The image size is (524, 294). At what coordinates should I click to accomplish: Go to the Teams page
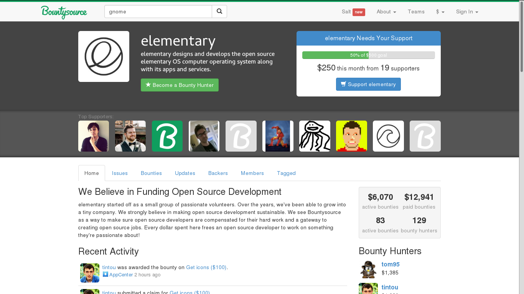416,11
